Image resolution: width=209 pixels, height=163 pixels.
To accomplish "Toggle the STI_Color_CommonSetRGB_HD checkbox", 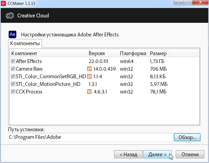I will tap(13, 76).
